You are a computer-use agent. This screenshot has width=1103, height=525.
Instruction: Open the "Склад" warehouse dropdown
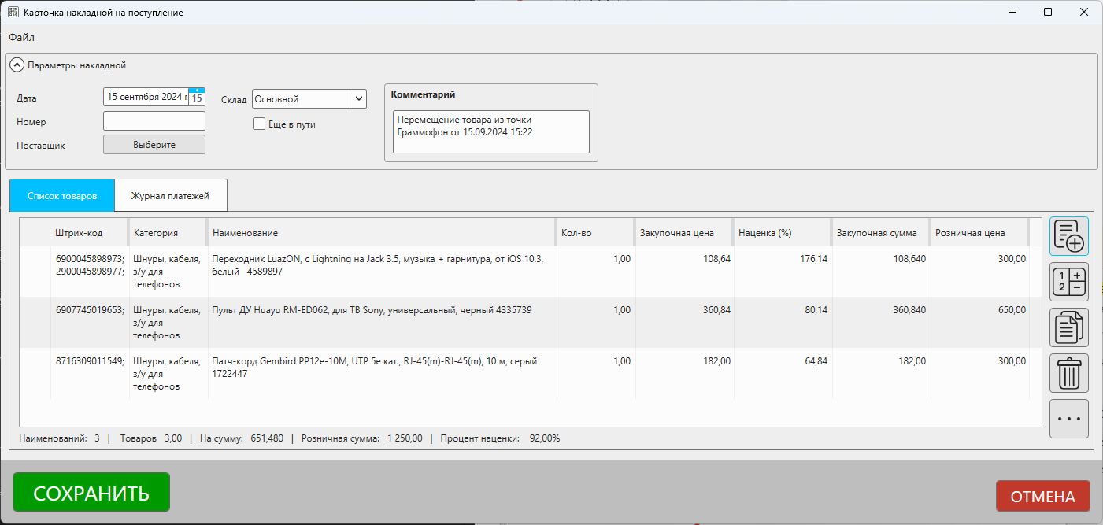[x=358, y=98]
